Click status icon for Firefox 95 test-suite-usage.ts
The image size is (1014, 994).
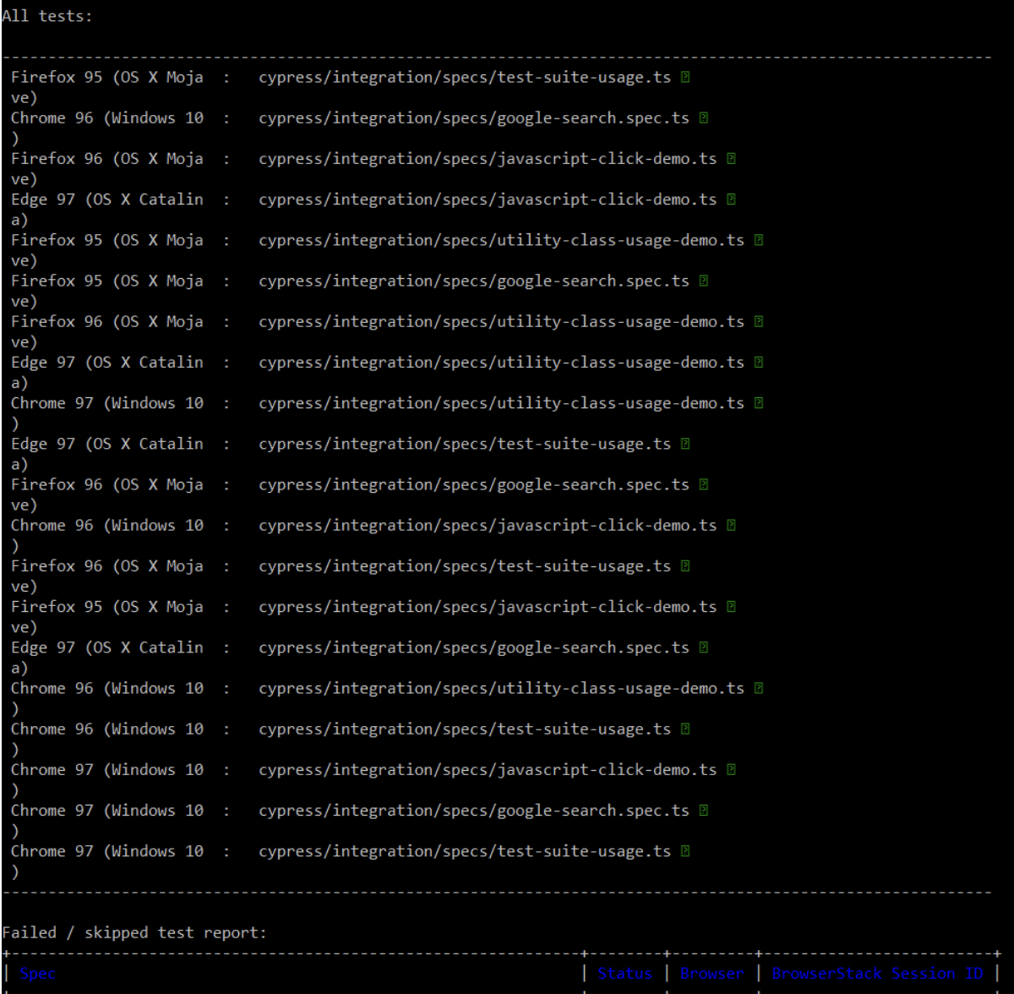tap(685, 78)
